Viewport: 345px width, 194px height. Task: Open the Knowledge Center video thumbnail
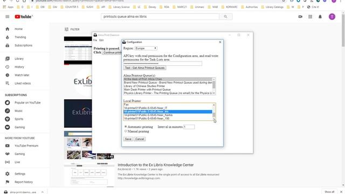(x=89, y=175)
